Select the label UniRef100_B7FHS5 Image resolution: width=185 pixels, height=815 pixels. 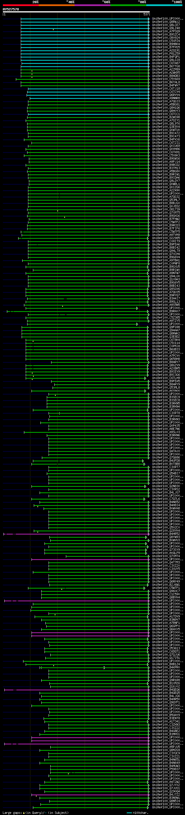(166, 47)
